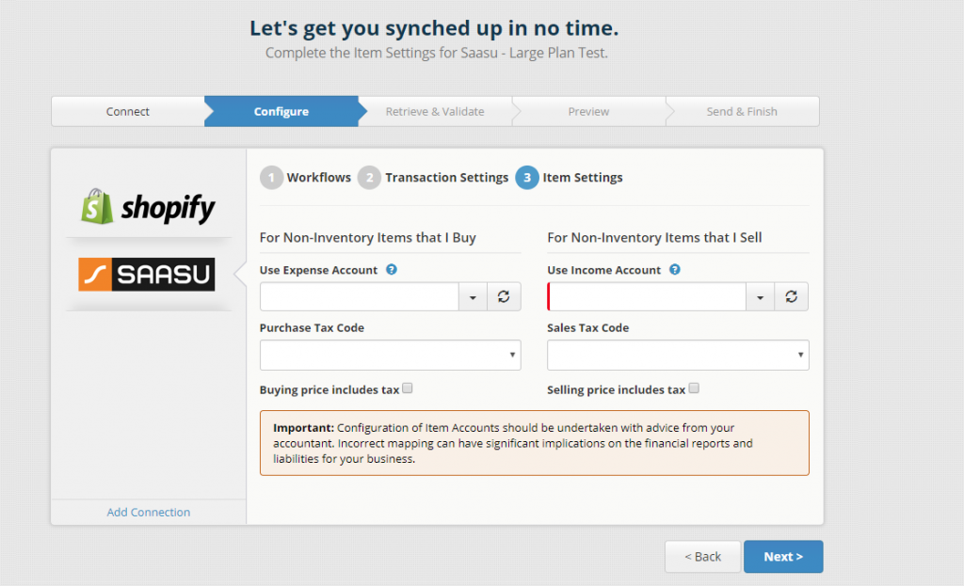Click help icon beside Use Expense Account
The height and width of the screenshot is (586, 964).
pyautogui.click(x=392, y=270)
